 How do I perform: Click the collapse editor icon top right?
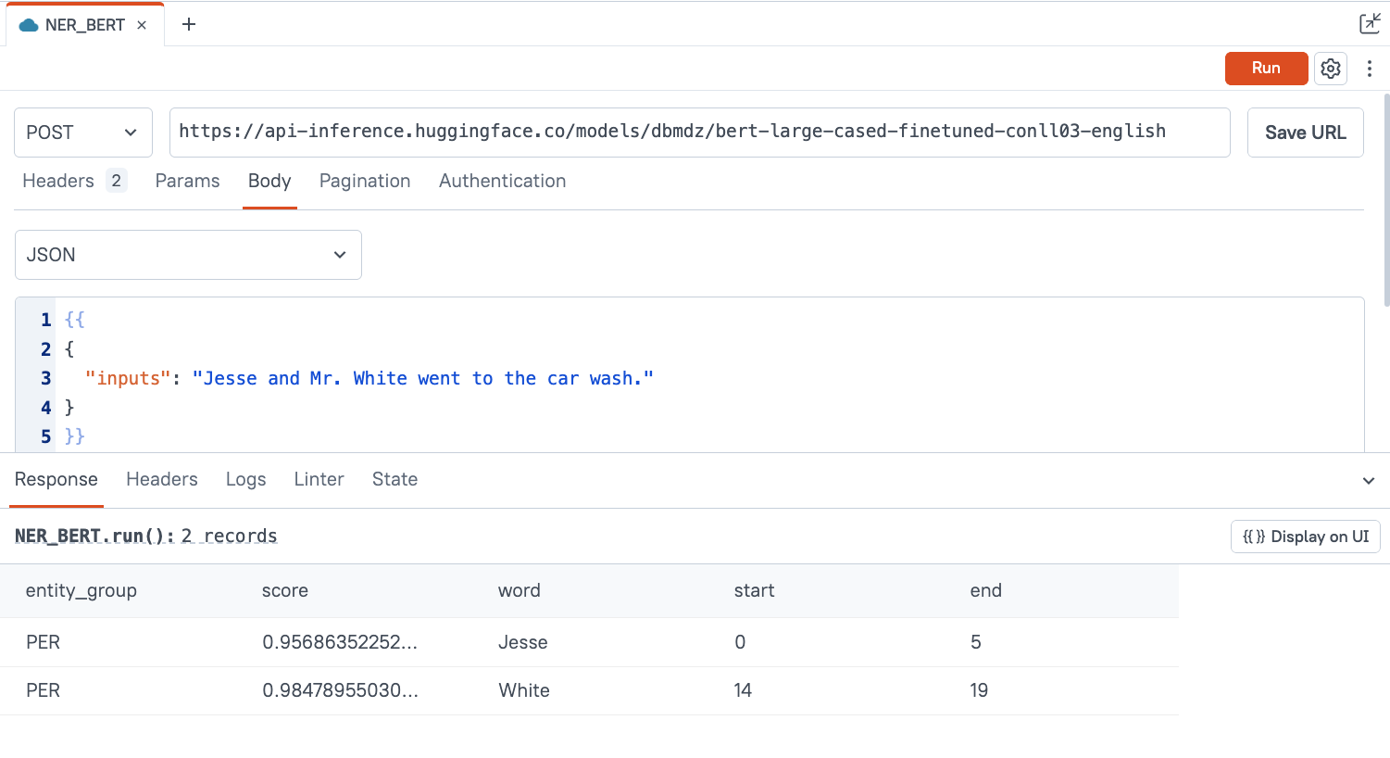(1369, 24)
